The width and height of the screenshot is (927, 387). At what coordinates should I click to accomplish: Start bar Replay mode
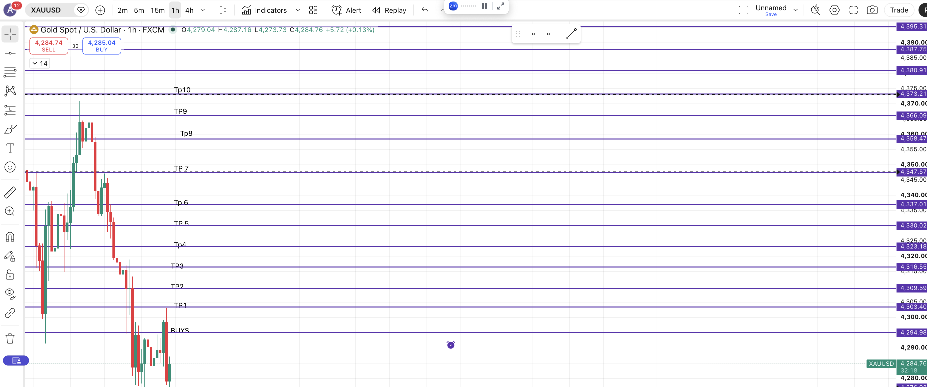tap(389, 10)
